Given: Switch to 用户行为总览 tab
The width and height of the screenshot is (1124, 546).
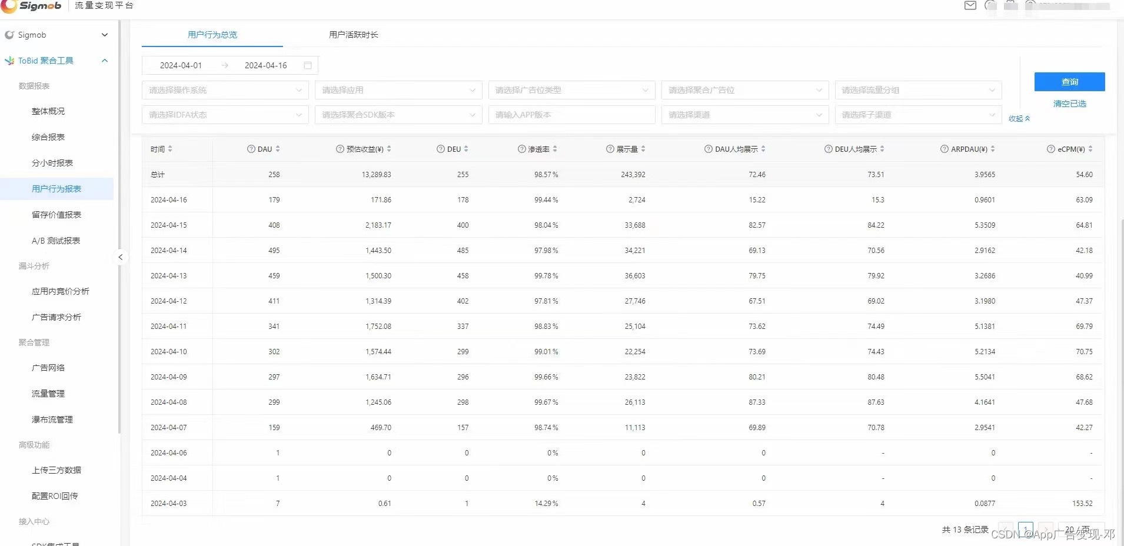Looking at the screenshot, I should click(x=212, y=35).
